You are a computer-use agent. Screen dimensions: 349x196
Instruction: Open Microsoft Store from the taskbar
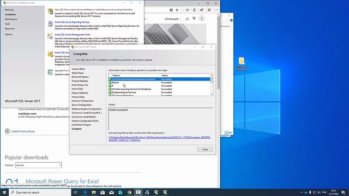[103, 192]
